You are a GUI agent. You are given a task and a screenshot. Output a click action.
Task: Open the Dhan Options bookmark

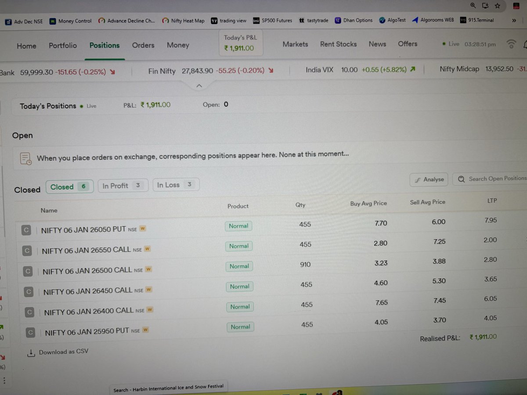point(354,20)
